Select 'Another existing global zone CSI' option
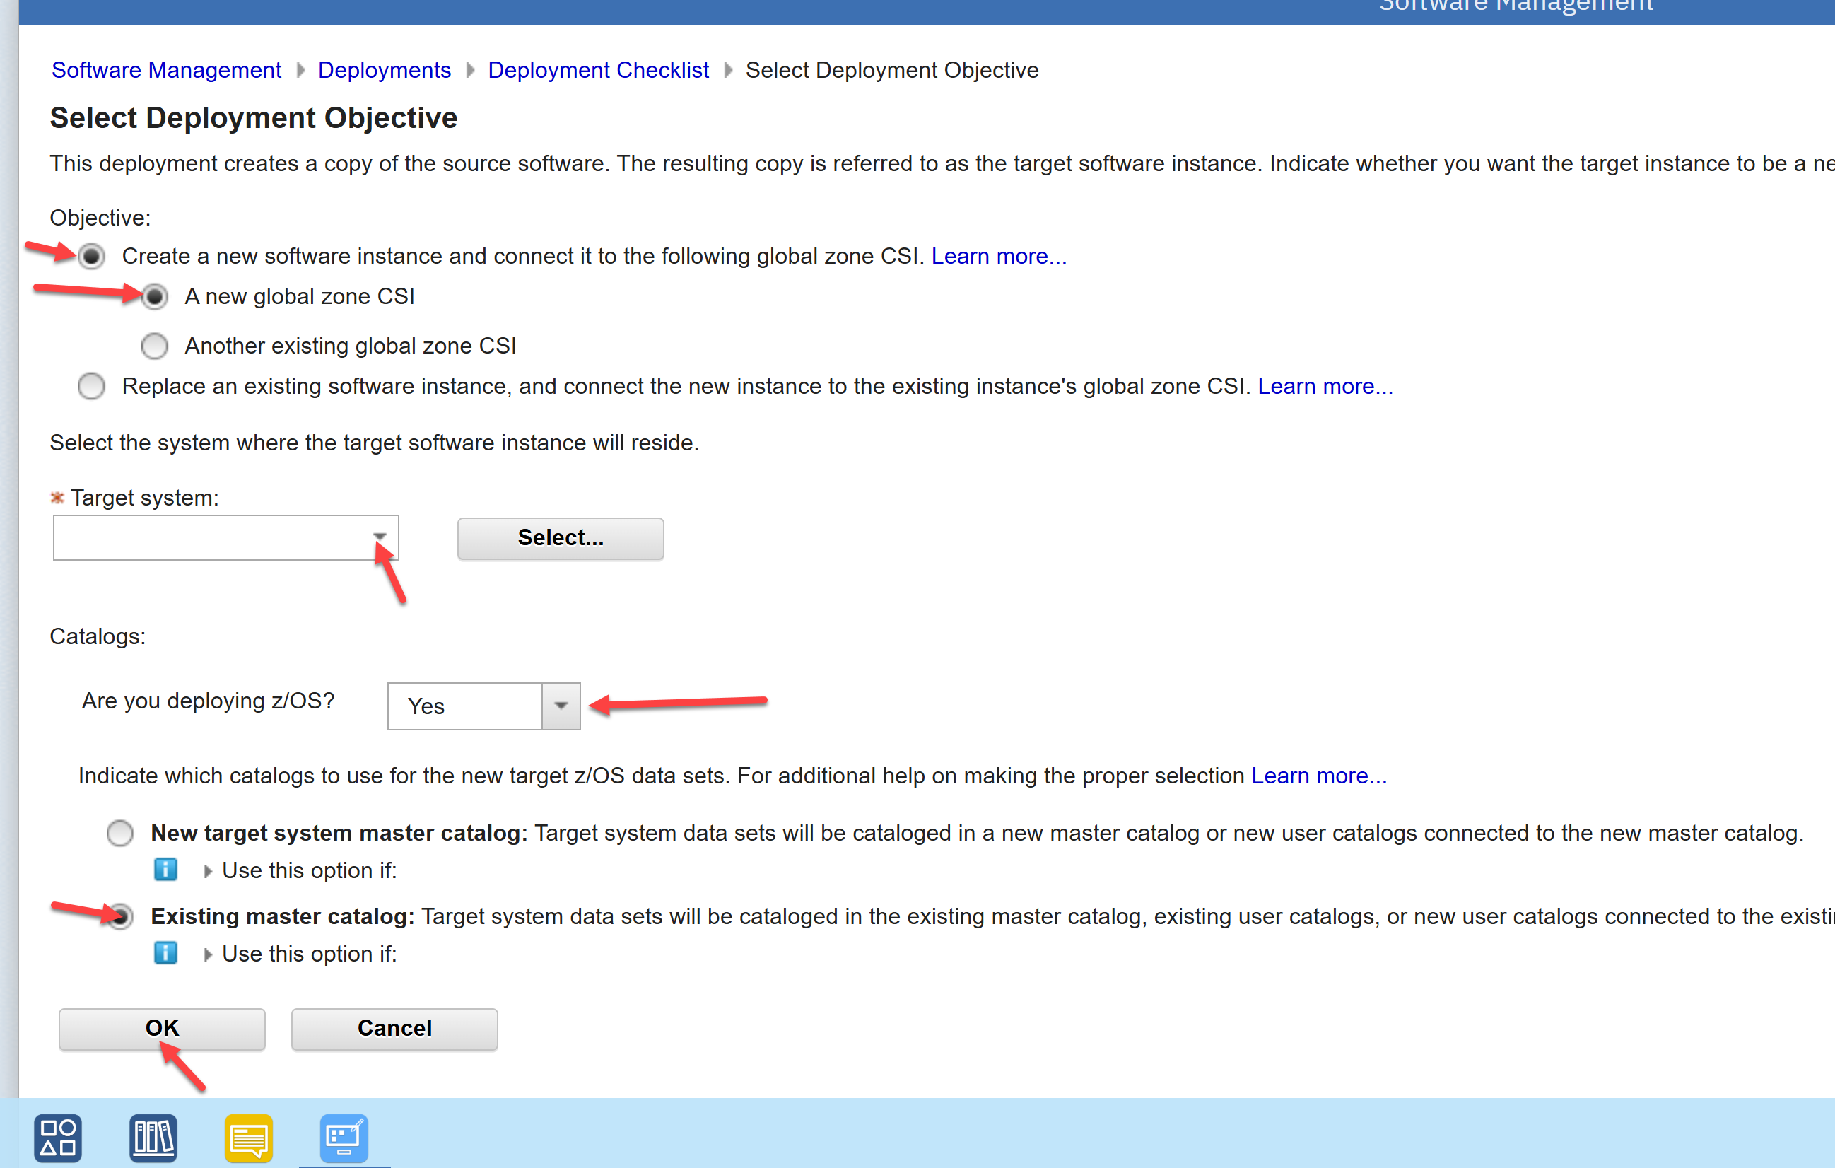The image size is (1835, 1168). tap(155, 345)
